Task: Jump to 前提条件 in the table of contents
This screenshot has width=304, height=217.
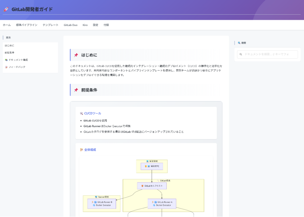Action: (9, 52)
